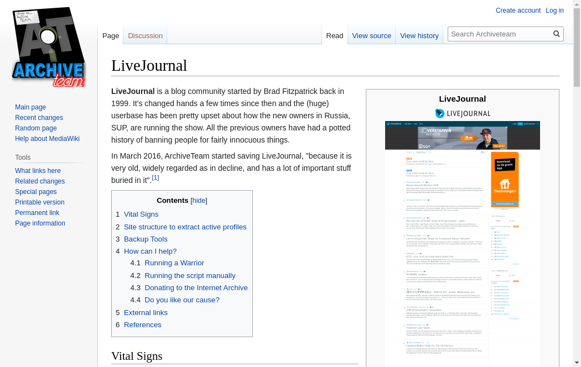Jump to Running a Warrior subsection

174,263
